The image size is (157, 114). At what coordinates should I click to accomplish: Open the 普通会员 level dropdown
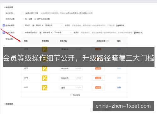(54, 25)
